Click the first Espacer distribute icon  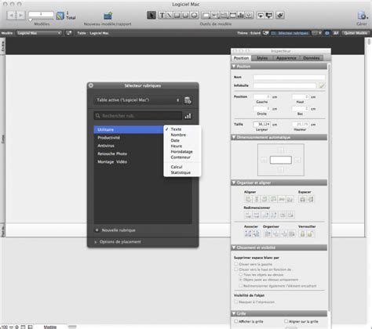click(302, 199)
